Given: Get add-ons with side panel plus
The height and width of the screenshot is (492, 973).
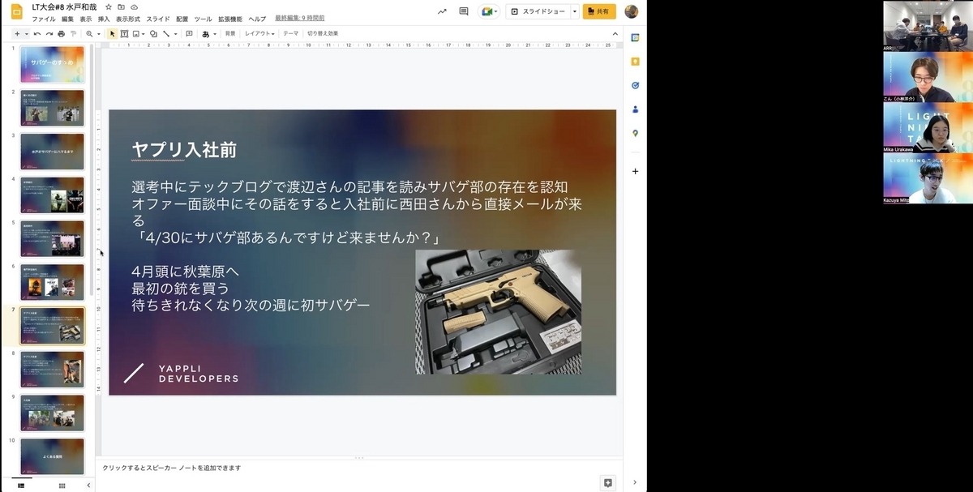Looking at the screenshot, I should point(636,171).
